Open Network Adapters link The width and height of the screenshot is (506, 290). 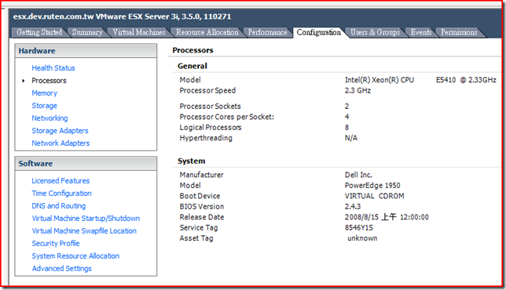pos(60,143)
